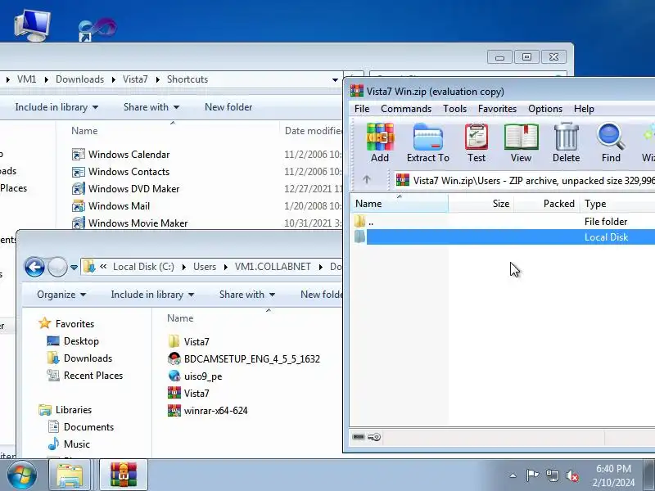Open the Commands menu
The height and width of the screenshot is (491, 655).
point(406,109)
